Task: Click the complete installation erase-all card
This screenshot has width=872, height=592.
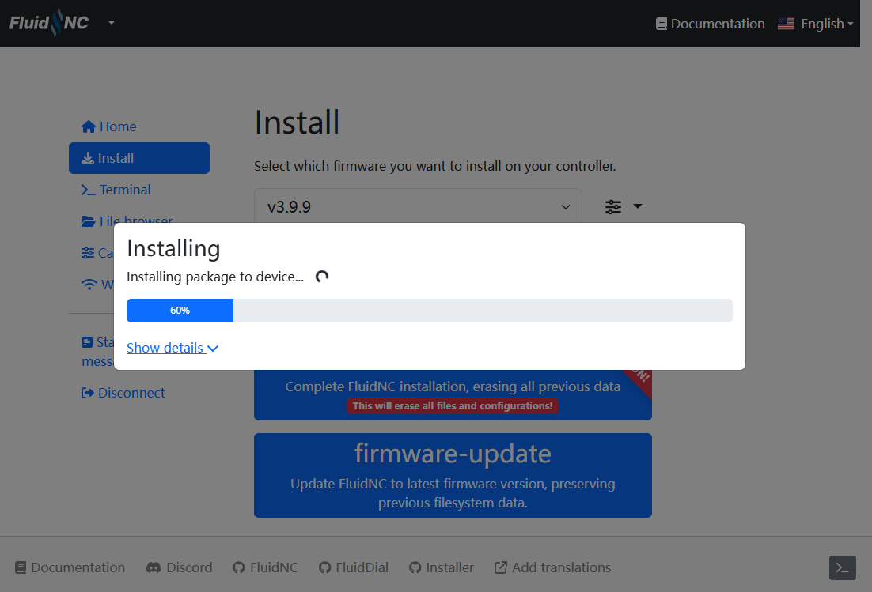Action: pos(453,395)
